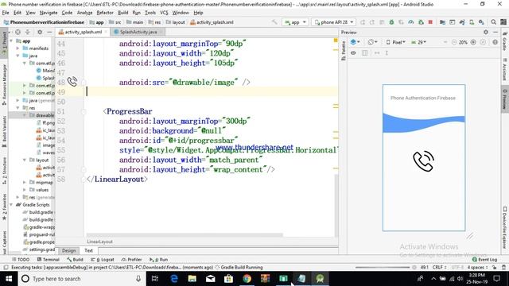This screenshot has width=509, height=286.
Task: Open the AVD Manager toolbar icon
Action: [x=472, y=22]
